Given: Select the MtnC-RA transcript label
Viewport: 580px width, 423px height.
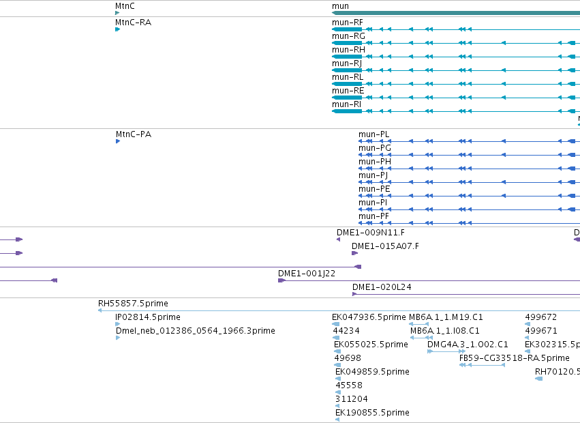Looking at the screenshot, I should tap(133, 23).
